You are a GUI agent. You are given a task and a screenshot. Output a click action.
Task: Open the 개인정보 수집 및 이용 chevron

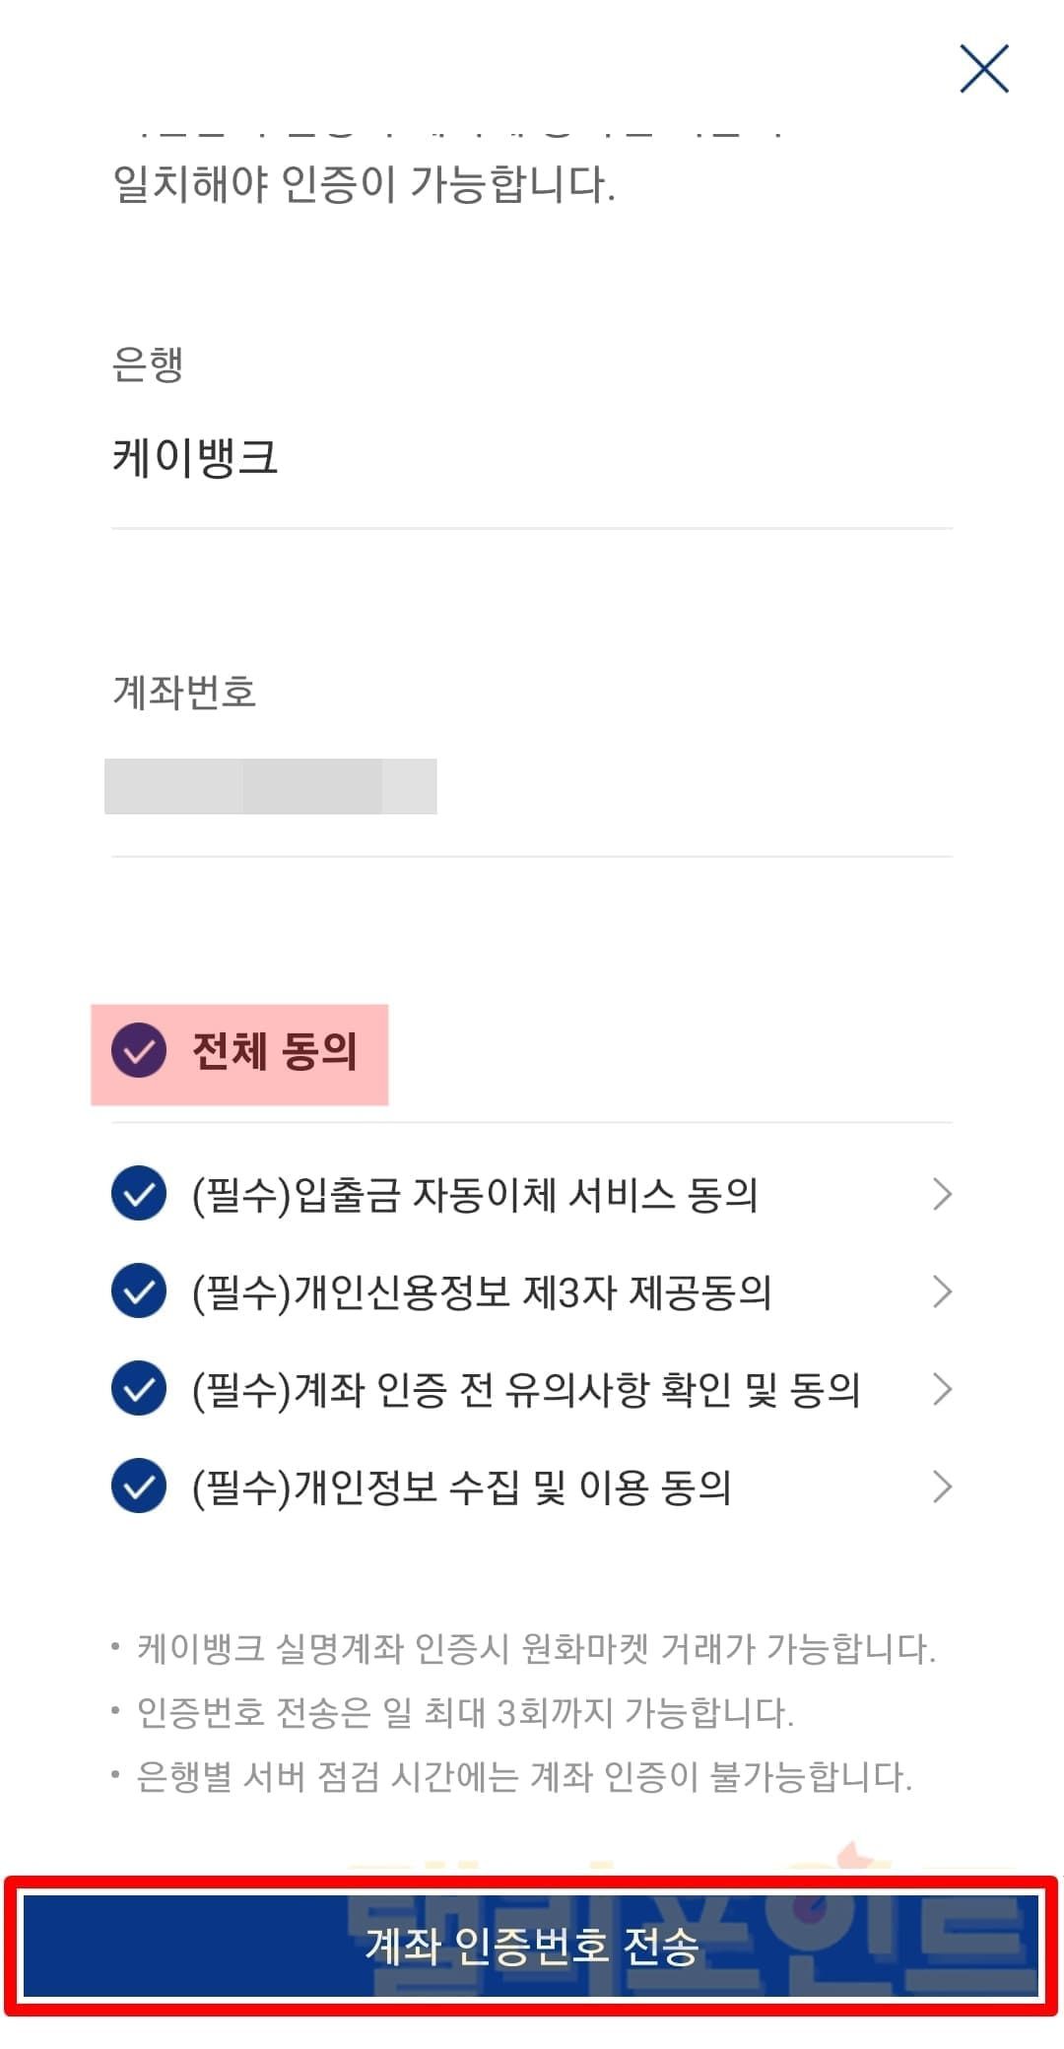pos(942,1487)
